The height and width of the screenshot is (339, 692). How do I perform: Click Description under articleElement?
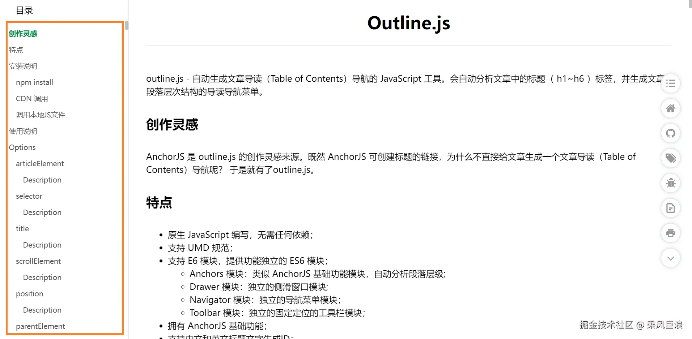pos(42,180)
